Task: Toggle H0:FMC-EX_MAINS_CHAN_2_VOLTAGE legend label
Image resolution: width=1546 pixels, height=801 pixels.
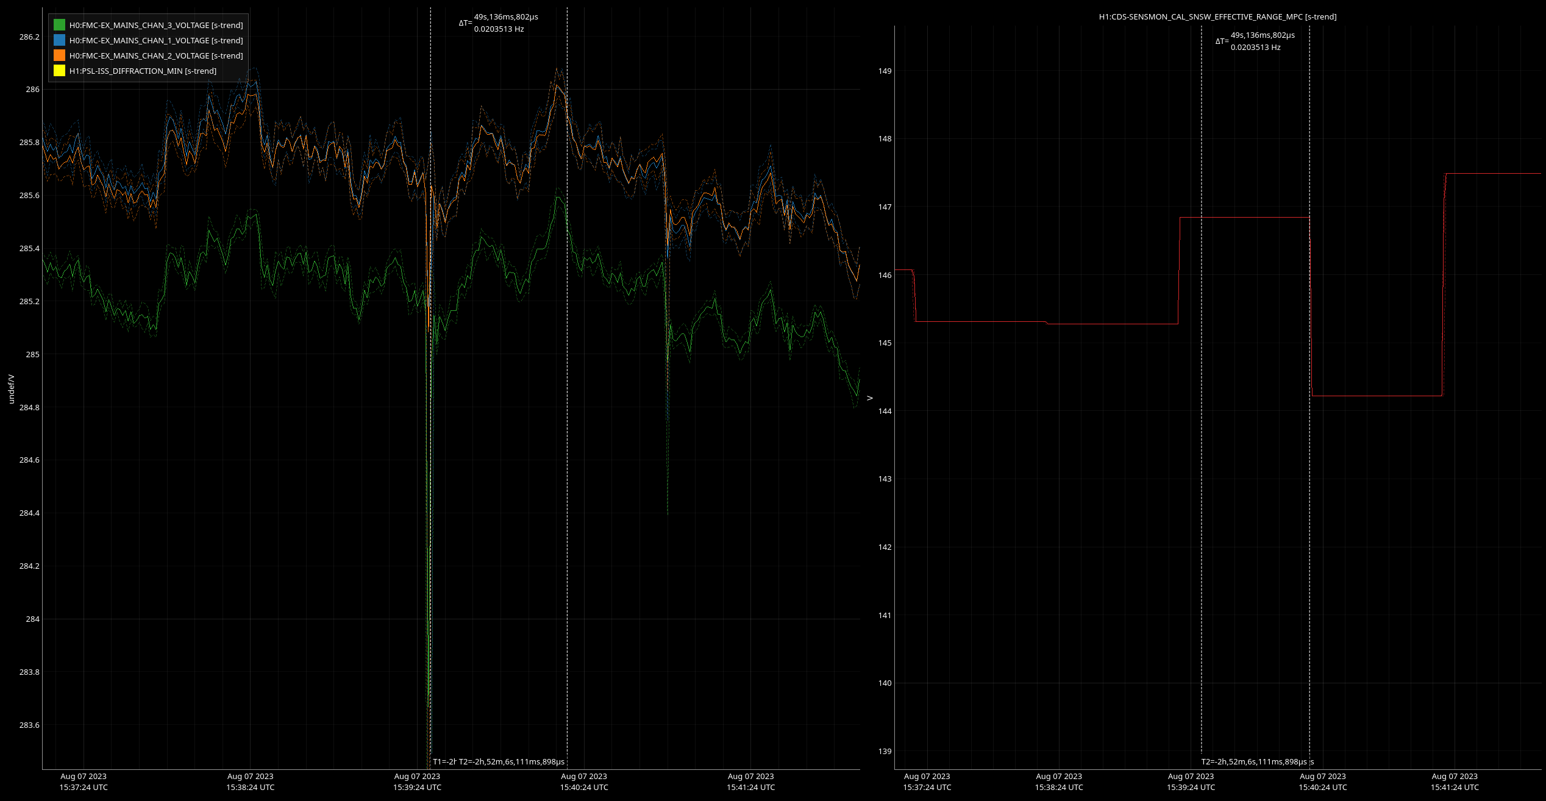Action: tap(155, 55)
